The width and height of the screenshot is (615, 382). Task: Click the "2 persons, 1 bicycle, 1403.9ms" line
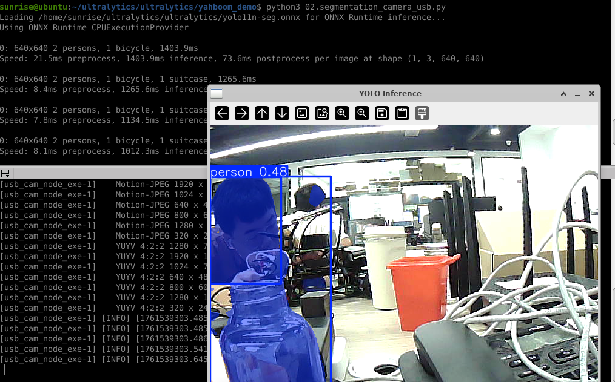[99, 48]
